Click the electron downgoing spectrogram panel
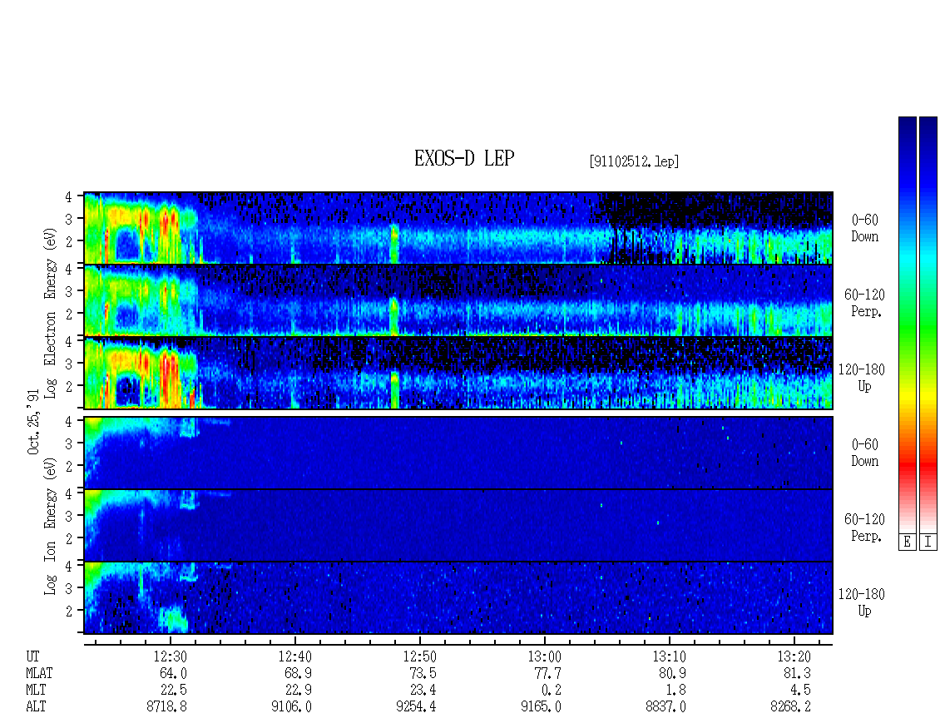 coord(458,228)
